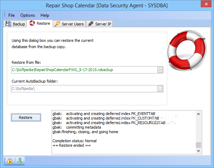Click the Restore button
The height and width of the screenshot is (168, 214).
(26, 117)
